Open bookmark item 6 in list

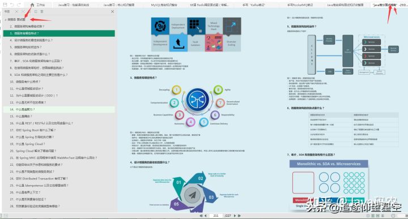pyautogui.click(x=29, y=54)
